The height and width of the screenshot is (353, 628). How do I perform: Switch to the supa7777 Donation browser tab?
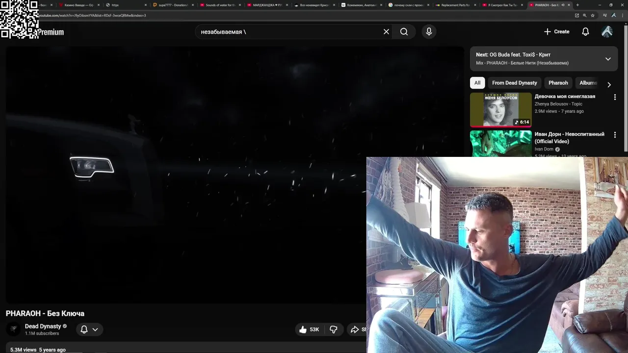tap(173, 5)
